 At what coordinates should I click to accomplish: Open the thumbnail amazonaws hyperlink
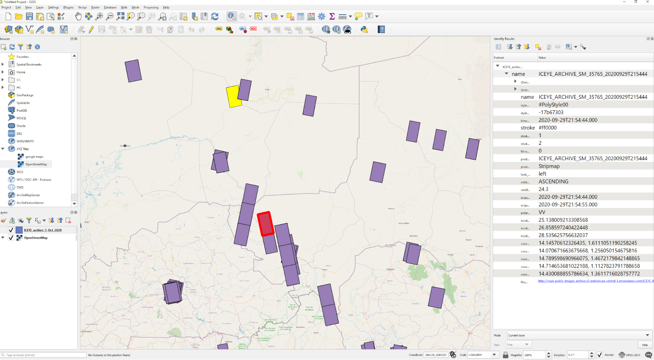tap(595, 281)
